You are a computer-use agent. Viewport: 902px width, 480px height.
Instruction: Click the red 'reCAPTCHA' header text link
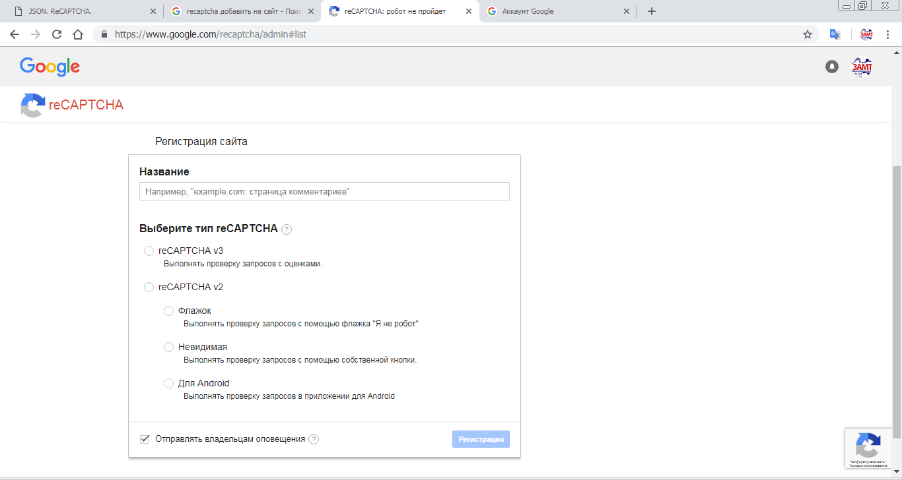point(86,105)
